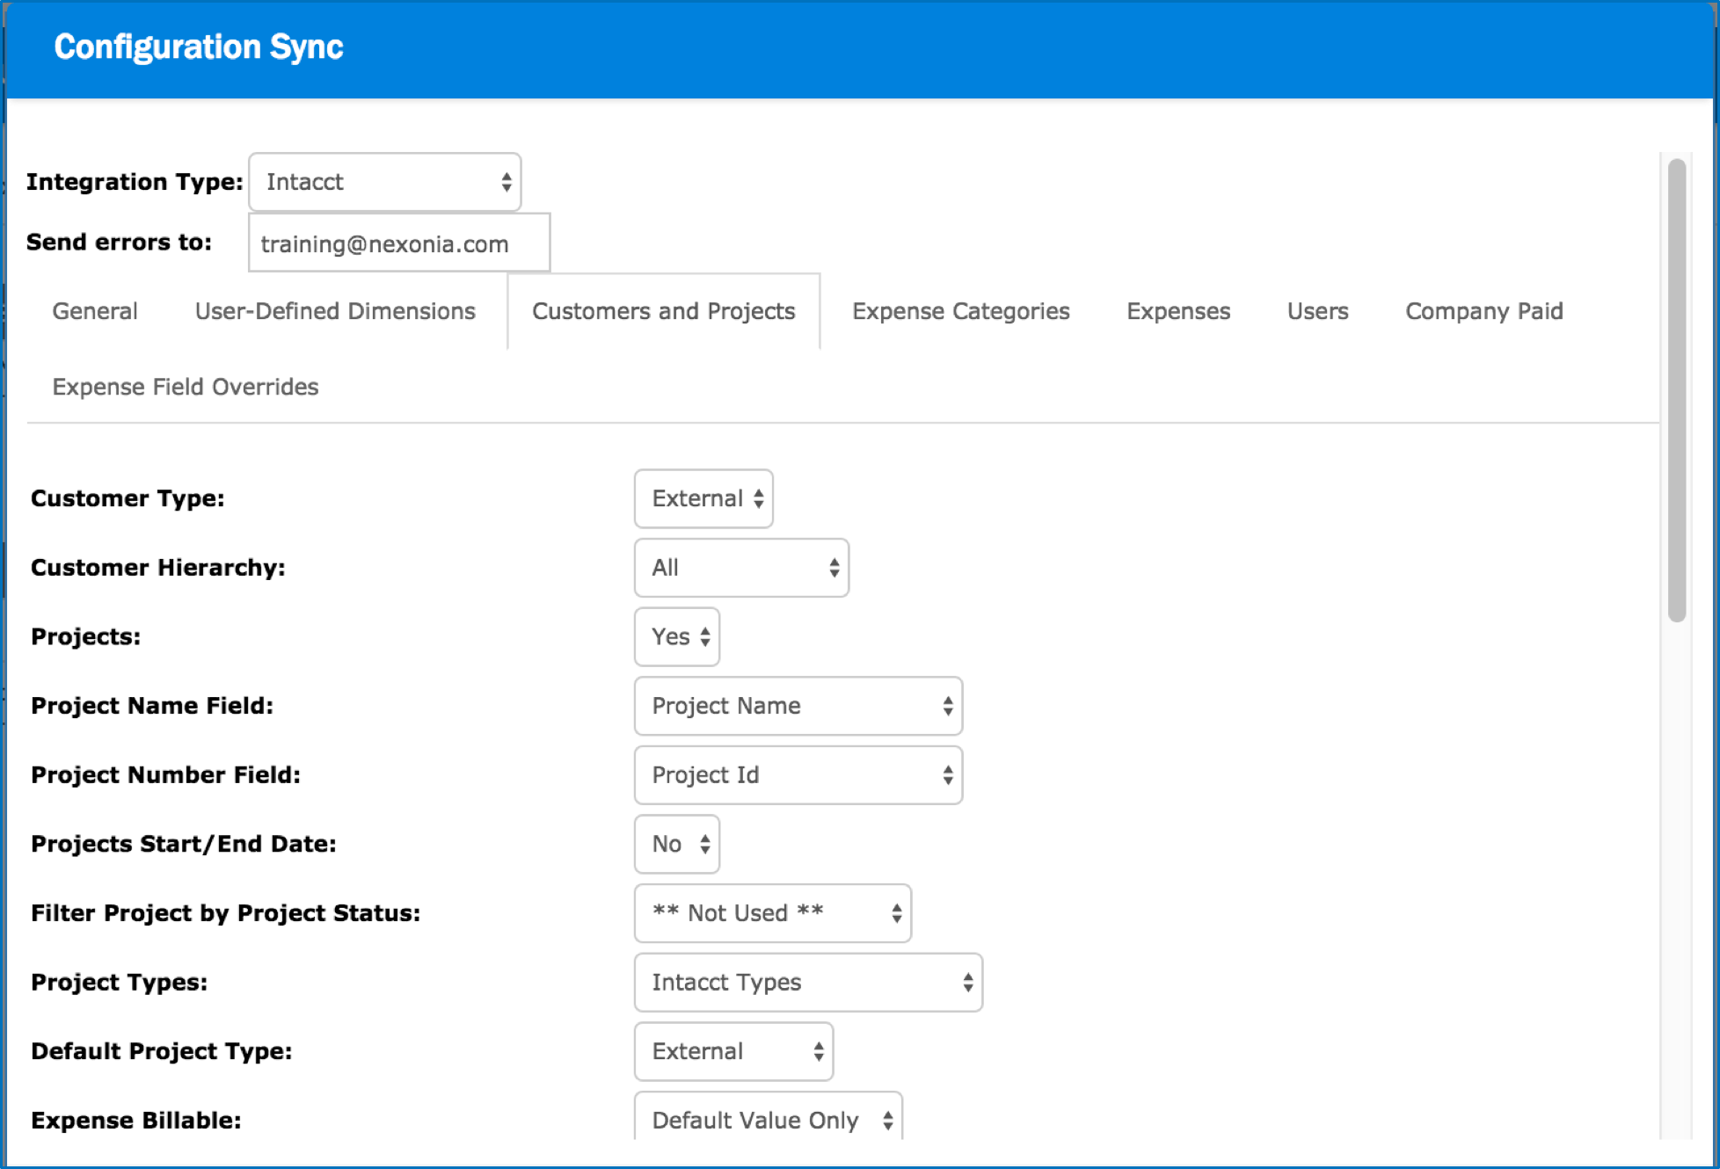Switch to the Company Paid tab
The height and width of the screenshot is (1169, 1720).
click(1483, 311)
